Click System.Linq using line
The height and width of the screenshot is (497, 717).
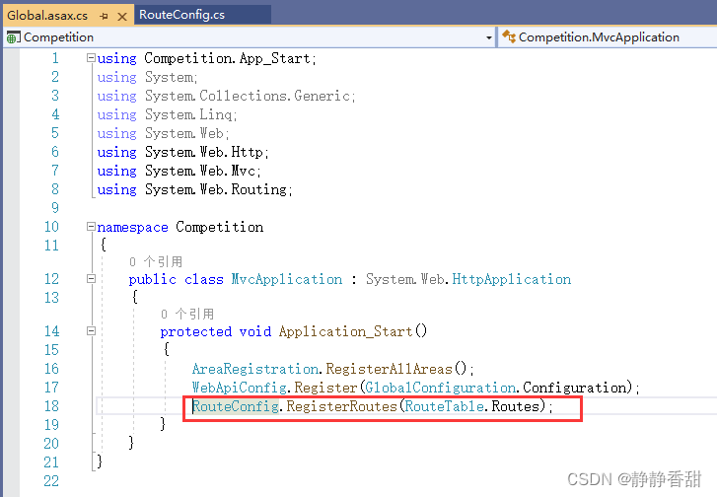click(x=167, y=114)
